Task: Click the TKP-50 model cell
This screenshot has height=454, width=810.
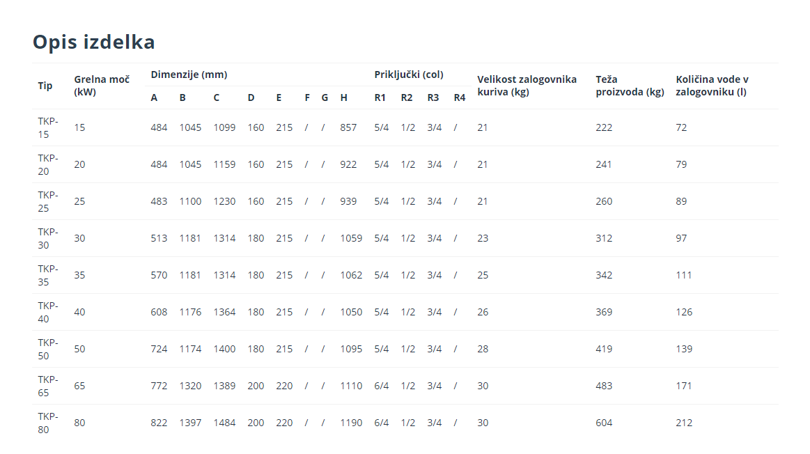Action: point(48,349)
